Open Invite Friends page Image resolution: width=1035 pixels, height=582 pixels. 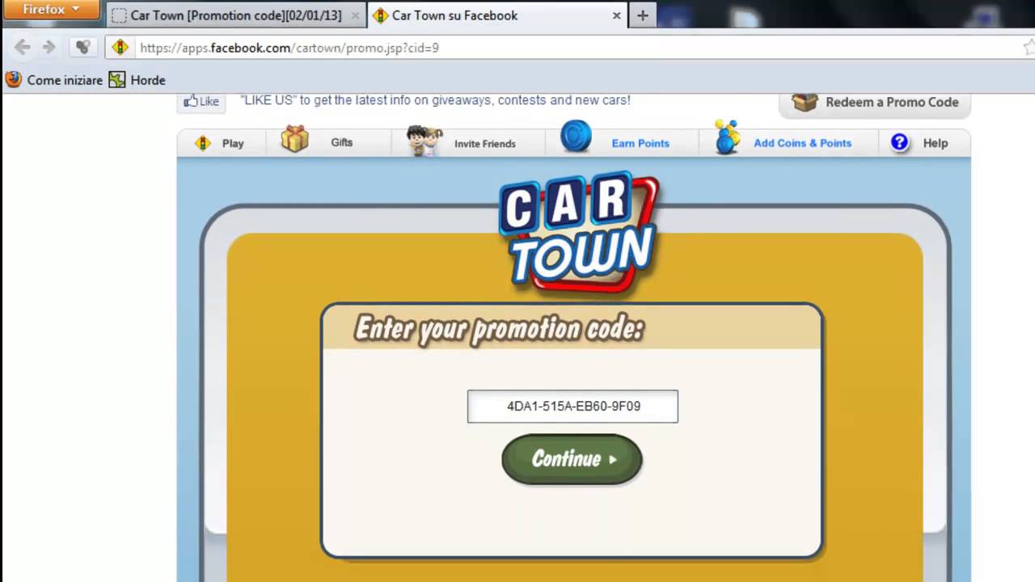click(484, 144)
